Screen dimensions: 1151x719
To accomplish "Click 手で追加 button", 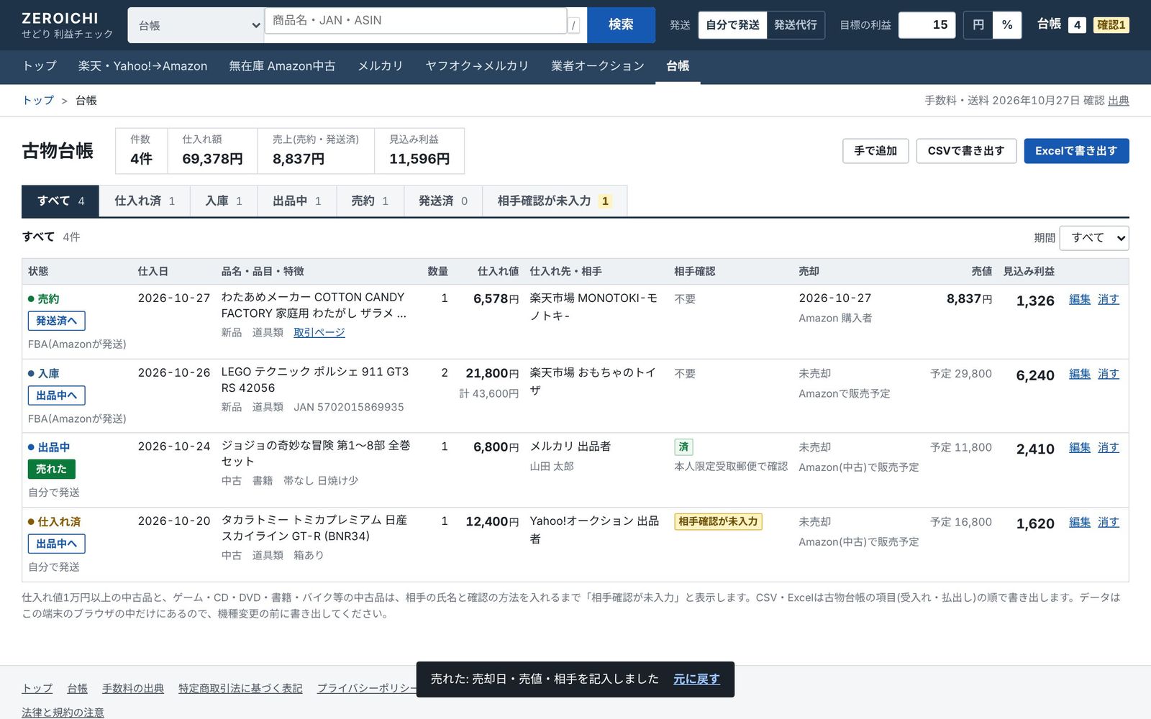I will click(x=875, y=151).
